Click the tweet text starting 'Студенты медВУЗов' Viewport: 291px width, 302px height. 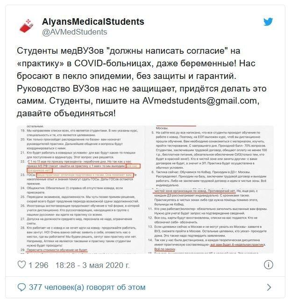click(142, 82)
